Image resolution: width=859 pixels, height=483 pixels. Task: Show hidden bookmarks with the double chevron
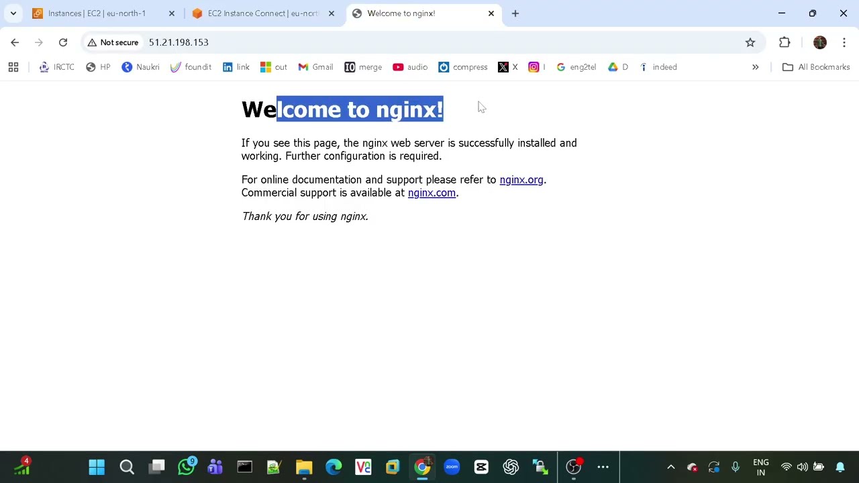point(755,67)
